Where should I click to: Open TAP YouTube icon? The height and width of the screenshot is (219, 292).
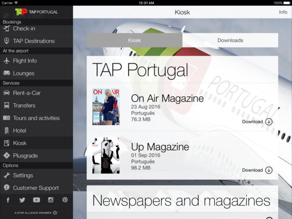[x=36, y=200]
